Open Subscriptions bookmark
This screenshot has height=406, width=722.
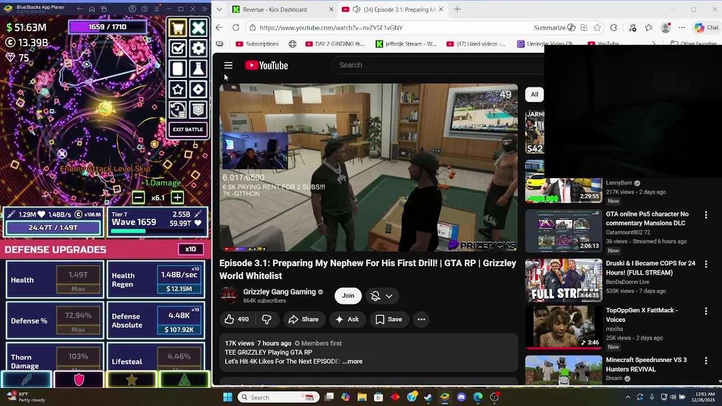click(257, 44)
